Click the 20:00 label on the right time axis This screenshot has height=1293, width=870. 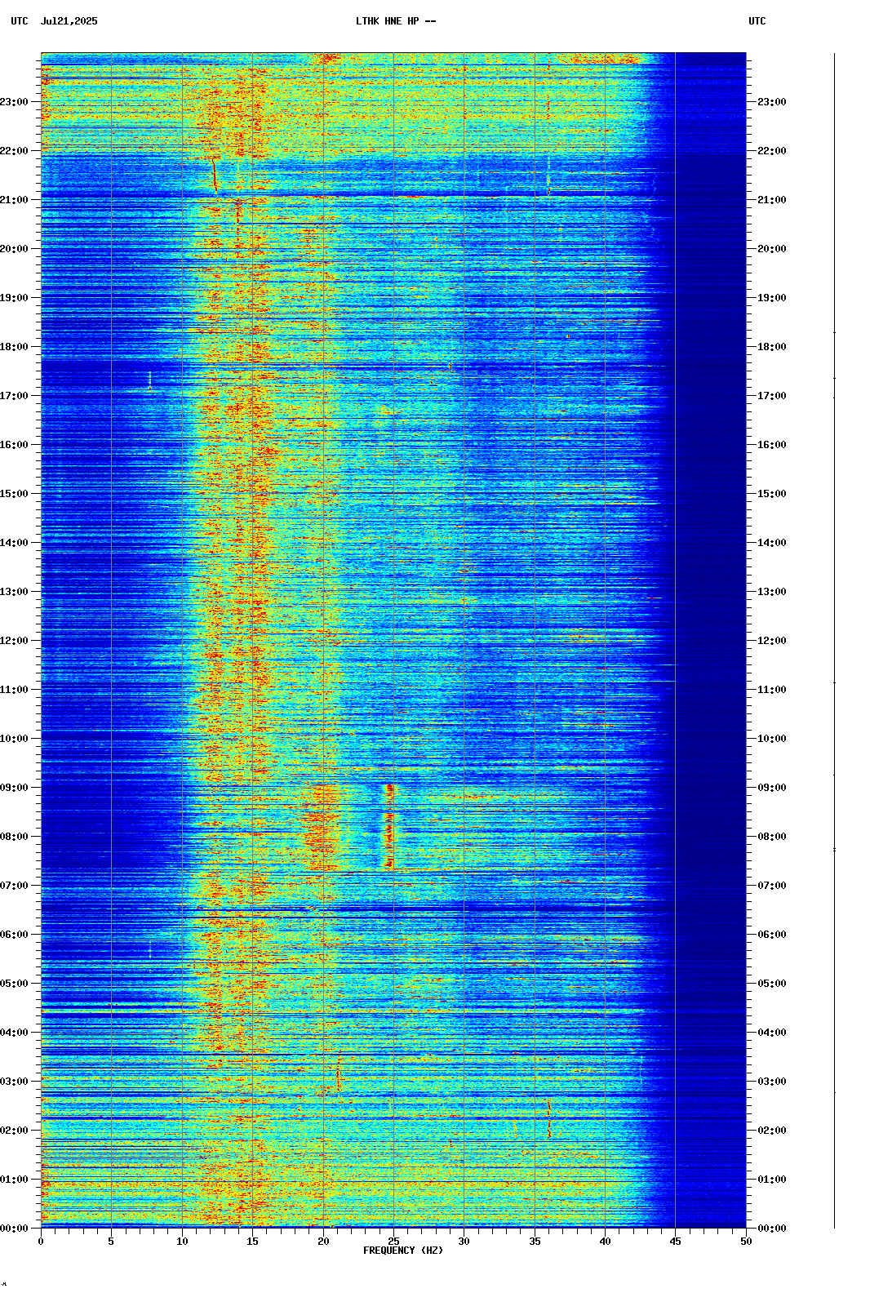pyautogui.click(x=772, y=249)
